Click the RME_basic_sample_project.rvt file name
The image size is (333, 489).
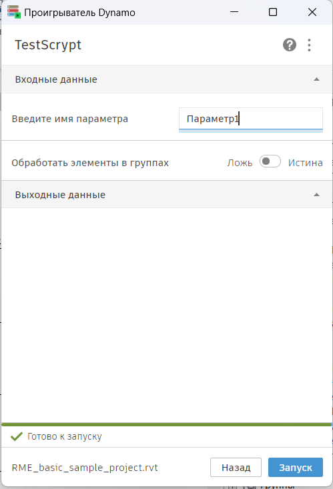pos(85,468)
